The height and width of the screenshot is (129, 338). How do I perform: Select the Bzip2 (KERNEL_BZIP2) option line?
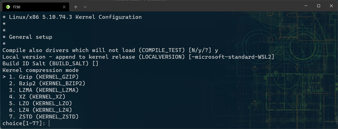pyautogui.click(x=47, y=83)
